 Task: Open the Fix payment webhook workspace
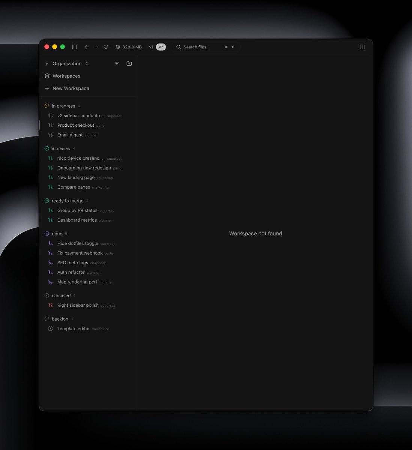pos(88,253)
